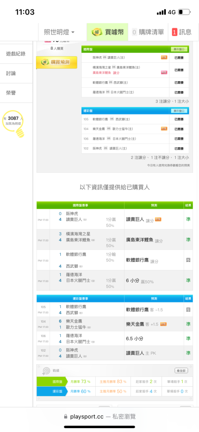
Task: Select row 102 阪神虎 in upper 運彩盤 list
Action: (135, 149)
